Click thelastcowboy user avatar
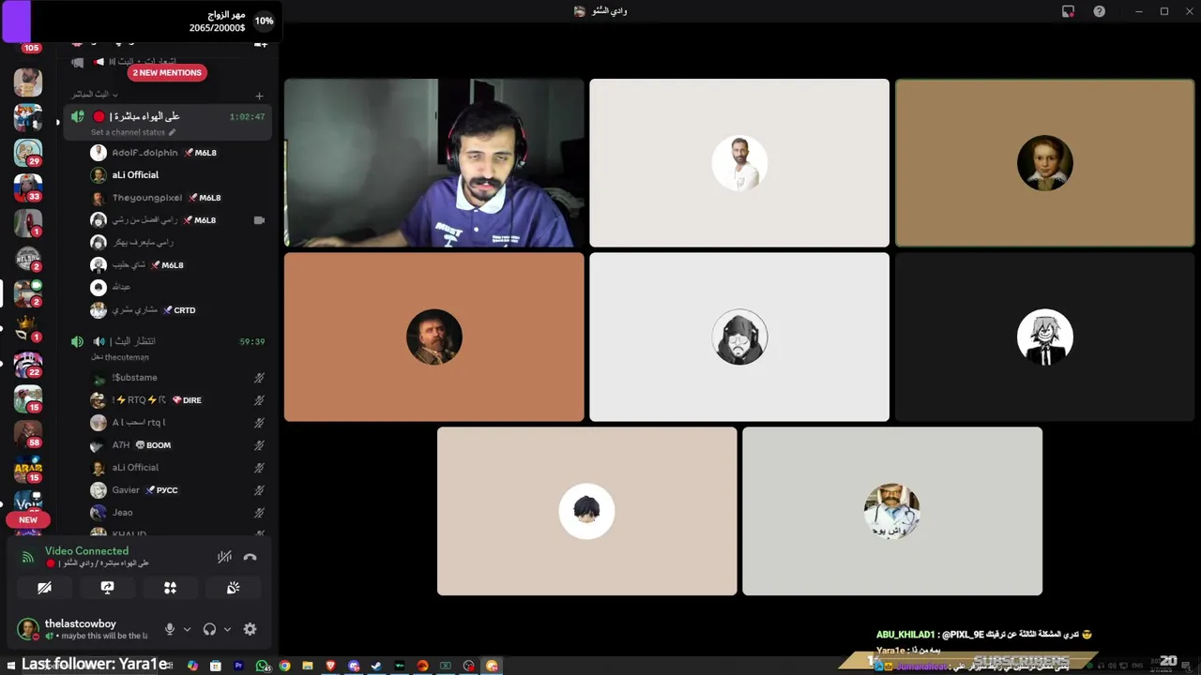 [28, 628]
